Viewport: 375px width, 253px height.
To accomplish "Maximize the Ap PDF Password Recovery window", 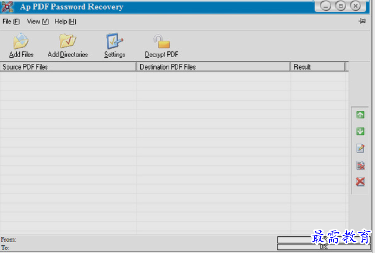I will tap(341, 6).
